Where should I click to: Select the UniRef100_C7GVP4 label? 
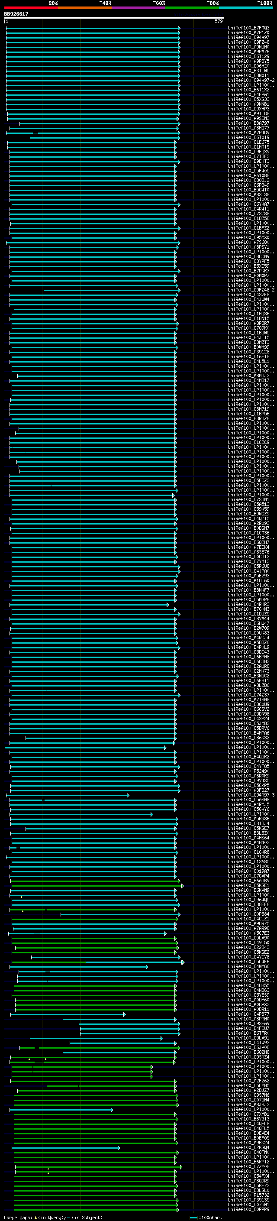pyautogui.click(x=248, y=875)
